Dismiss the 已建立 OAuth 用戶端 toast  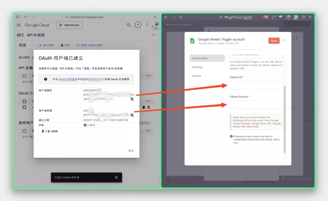coord(116,177)
